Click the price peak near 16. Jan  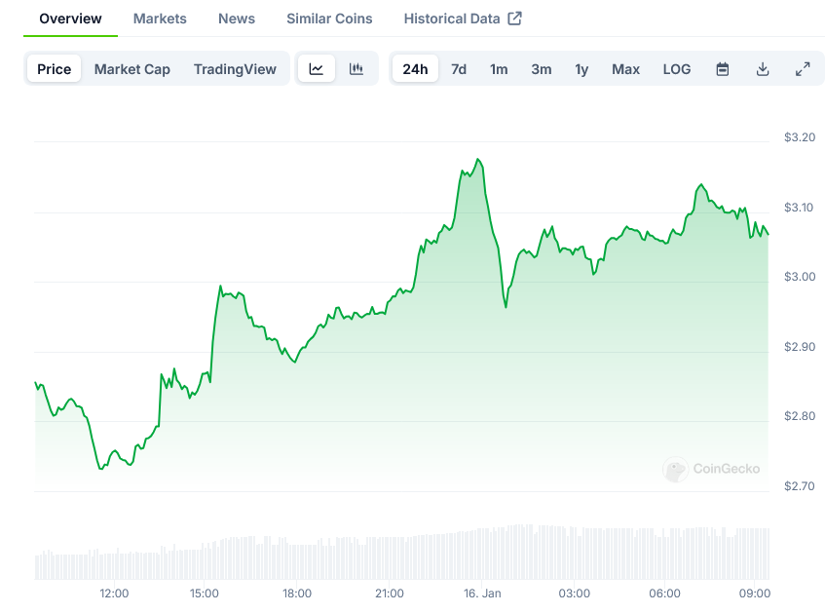point(477,159)
